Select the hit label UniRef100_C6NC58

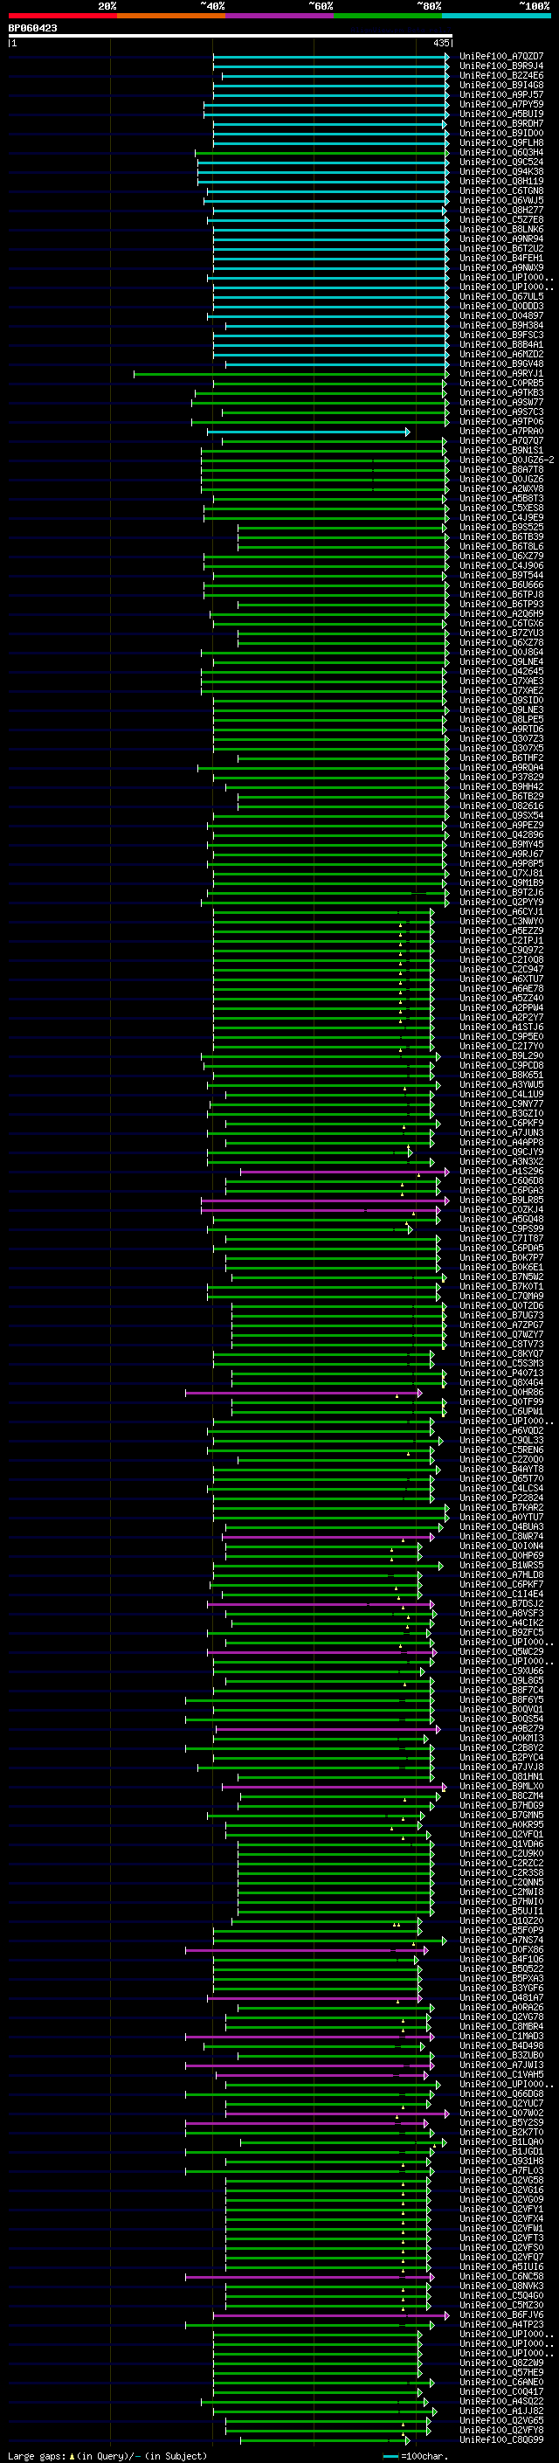point(500,2277)
